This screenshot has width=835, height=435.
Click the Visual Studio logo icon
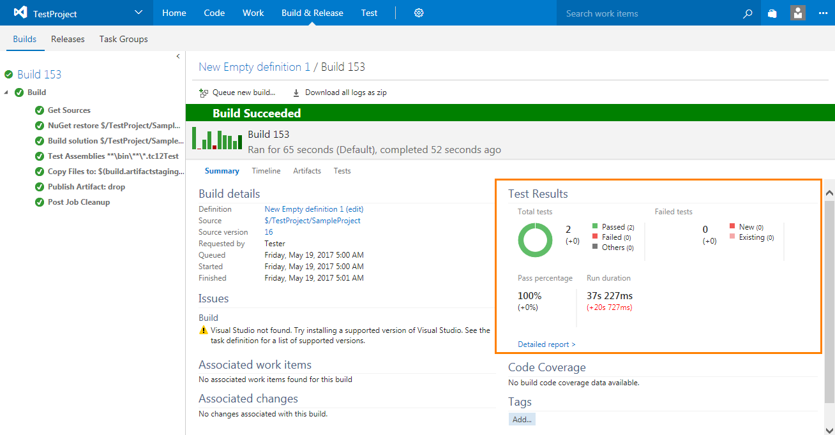[20, 13]
